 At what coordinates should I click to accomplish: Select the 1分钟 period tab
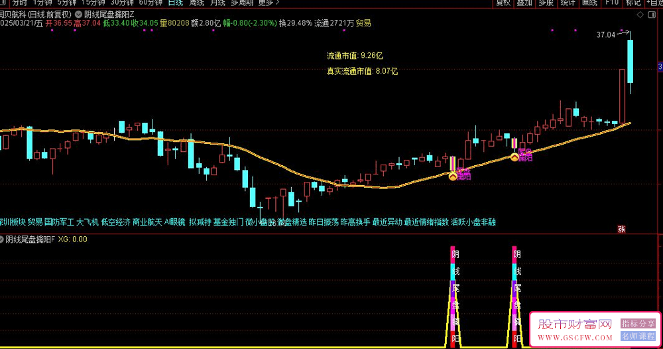coord(42,3)
